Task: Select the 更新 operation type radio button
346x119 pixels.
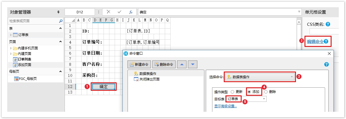Action: [232, 92]
